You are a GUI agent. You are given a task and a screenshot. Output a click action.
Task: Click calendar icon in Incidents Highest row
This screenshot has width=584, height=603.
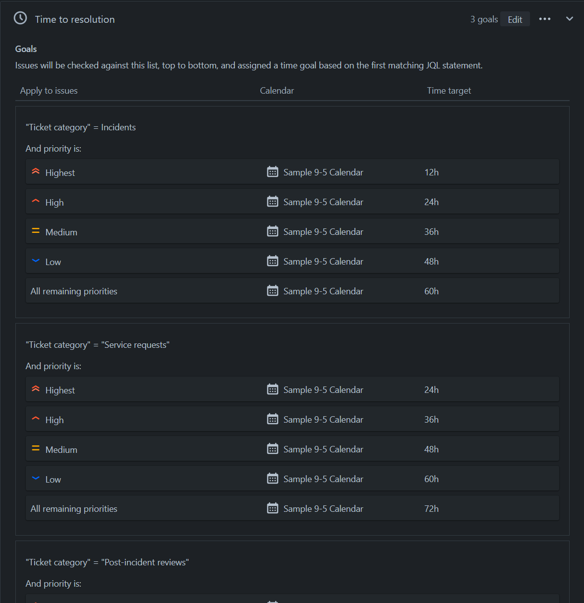click(x=272, y=172)
